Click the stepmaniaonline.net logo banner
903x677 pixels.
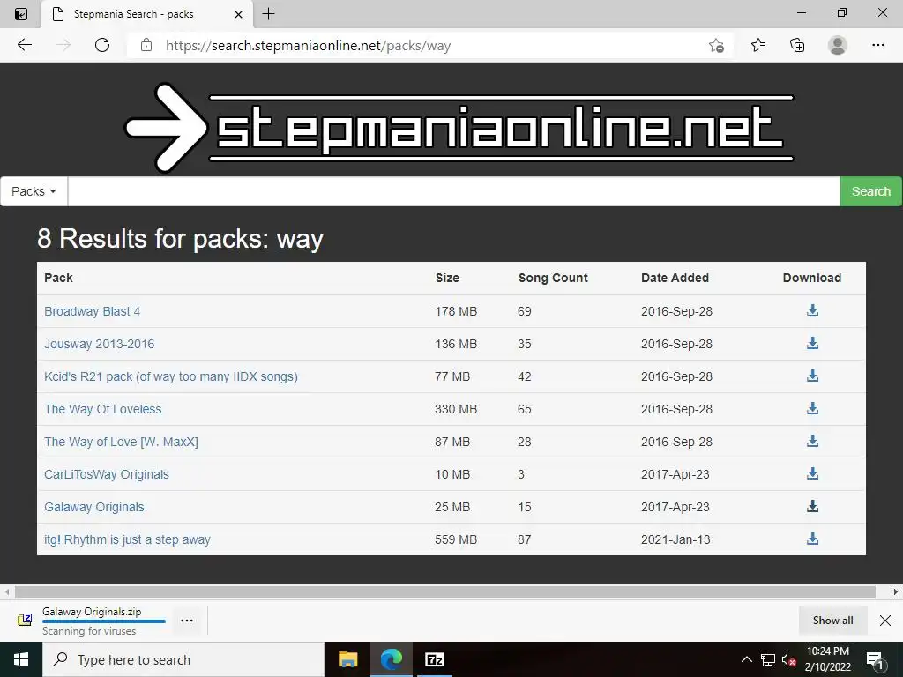point(459,127)
